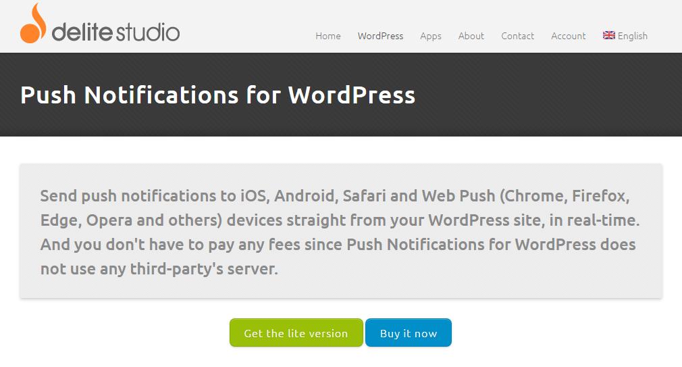Click the delite studio wordmark text
Viewport: 682px width, 367px height.
click(116, 32)
